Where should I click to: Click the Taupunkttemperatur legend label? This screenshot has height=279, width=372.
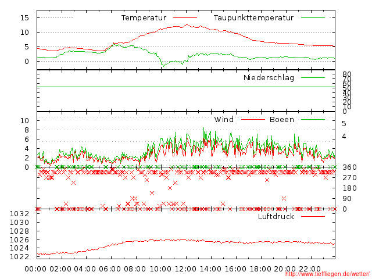click(x=253, y=18)
